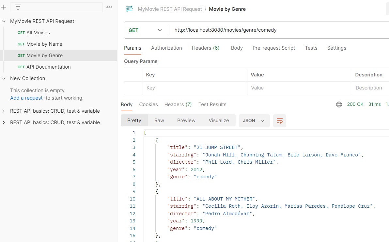This screenshot has height=242, width=389.
Task: Open the GET method dropdown
Action: [x=145, y=30]
